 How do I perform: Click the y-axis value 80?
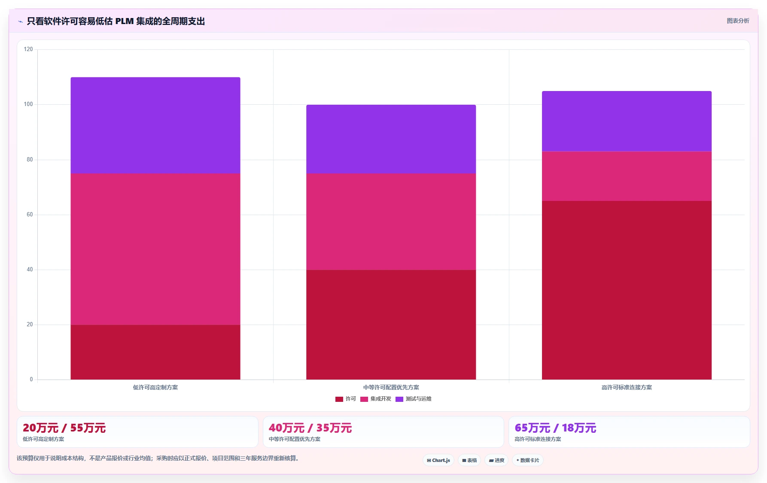[x=30, y=160]
